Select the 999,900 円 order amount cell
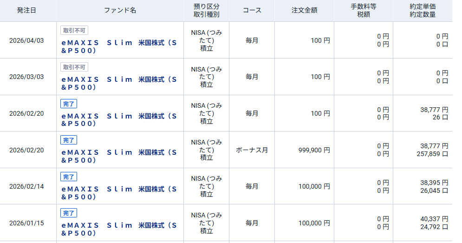The image size is (462, 243). tap(314, 150)
